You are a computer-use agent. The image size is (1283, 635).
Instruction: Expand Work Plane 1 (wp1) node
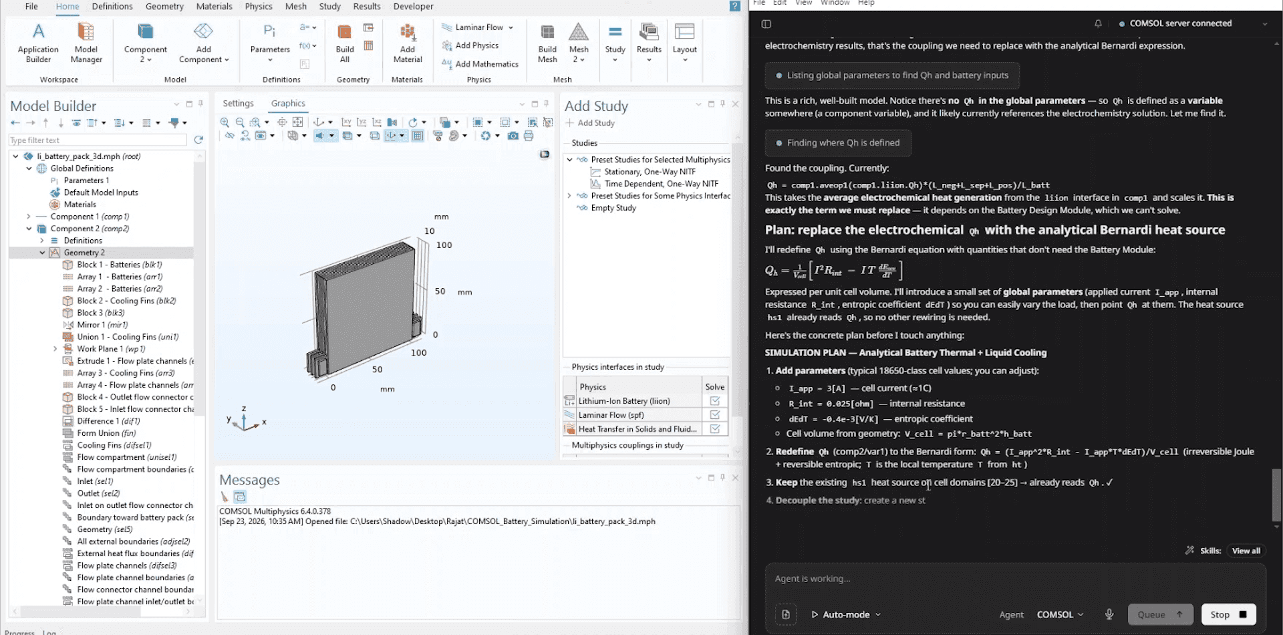click(x=55, y=349)
